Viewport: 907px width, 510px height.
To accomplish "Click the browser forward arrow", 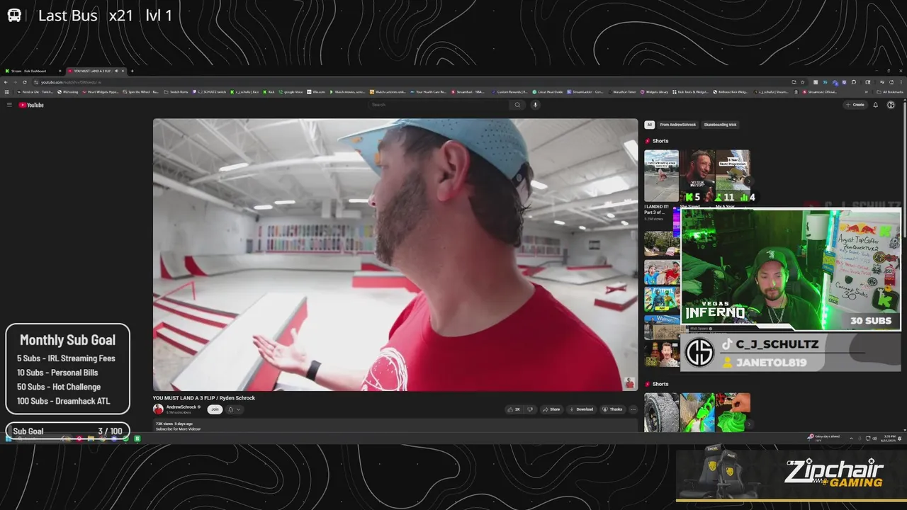I will point(16,82).
